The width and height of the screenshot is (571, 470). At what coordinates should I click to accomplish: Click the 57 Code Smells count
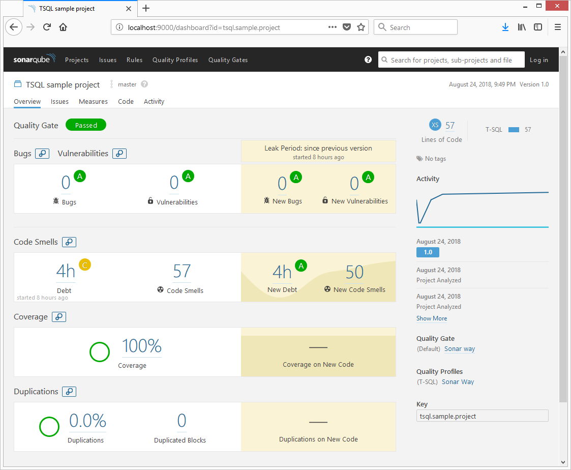[x=182, y=272]
